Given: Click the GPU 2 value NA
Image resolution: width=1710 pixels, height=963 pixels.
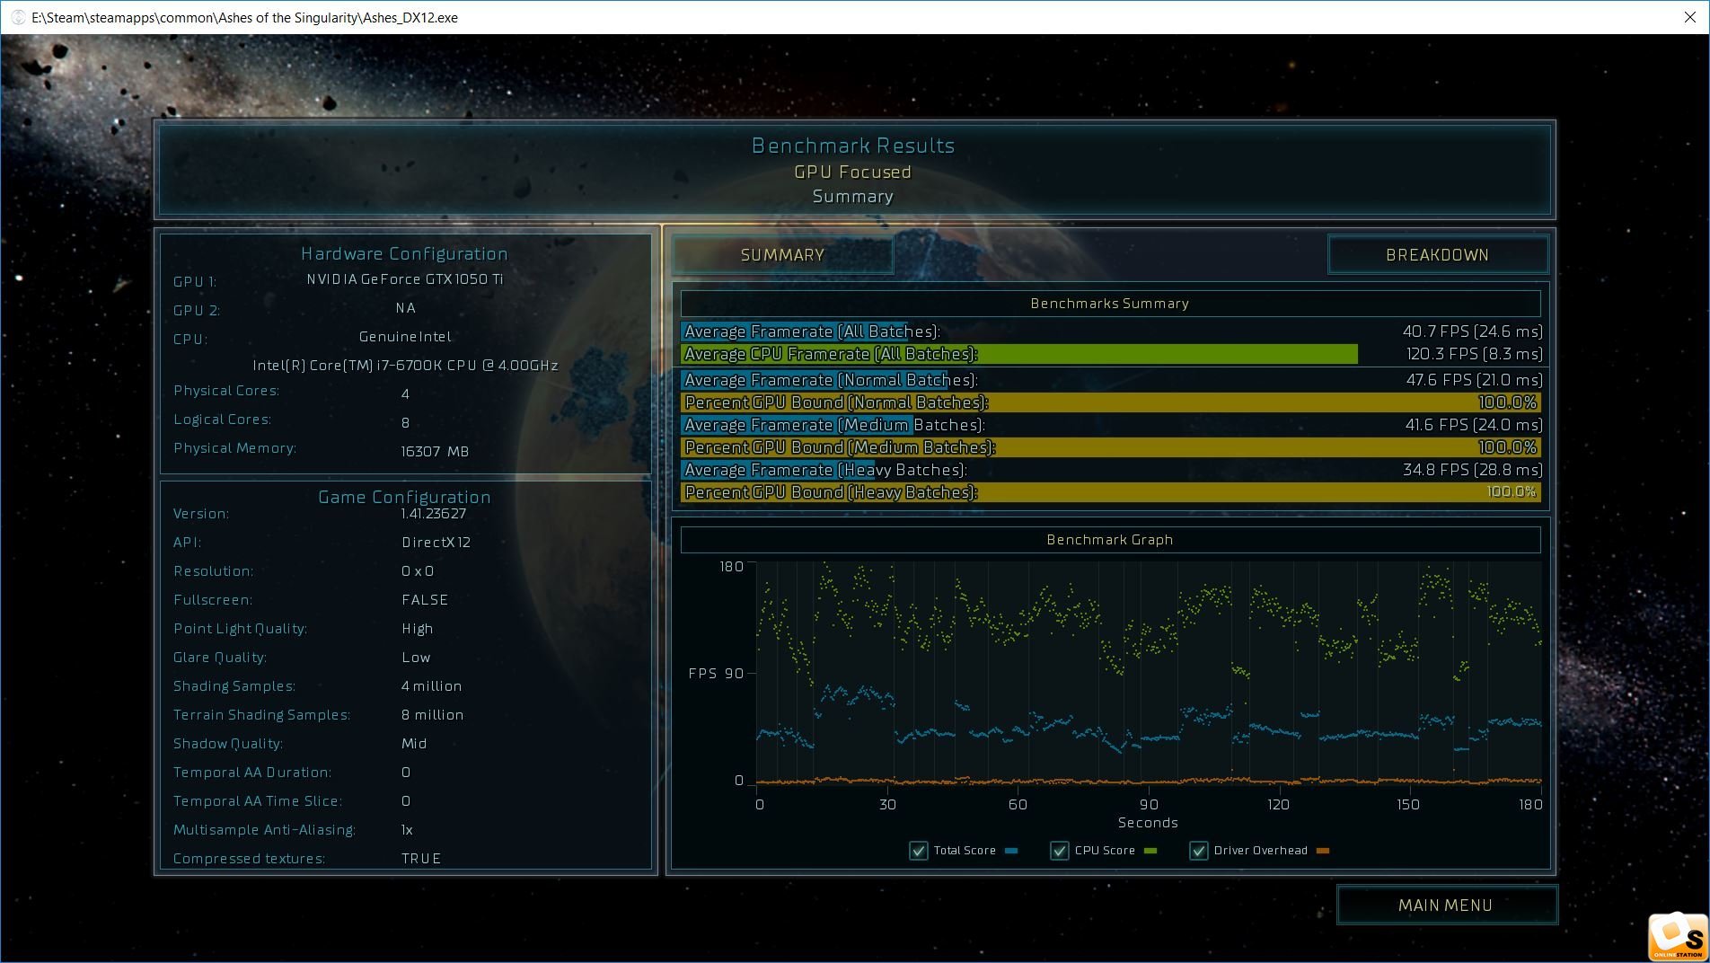Looking at the screenshot, I should click(x=406, y=308).
